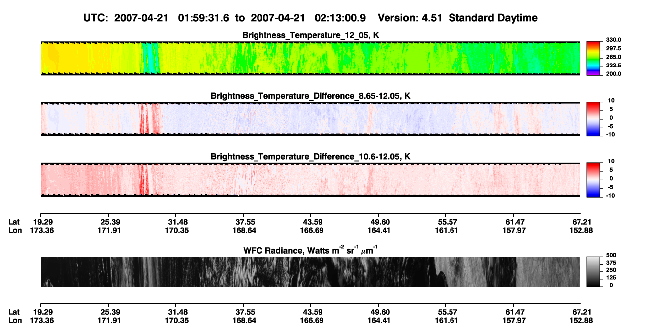645x331 pixels.
Task: Click the -10 tick on the 8.65-12.05 colorbar
Action: (x=609, y=134)
